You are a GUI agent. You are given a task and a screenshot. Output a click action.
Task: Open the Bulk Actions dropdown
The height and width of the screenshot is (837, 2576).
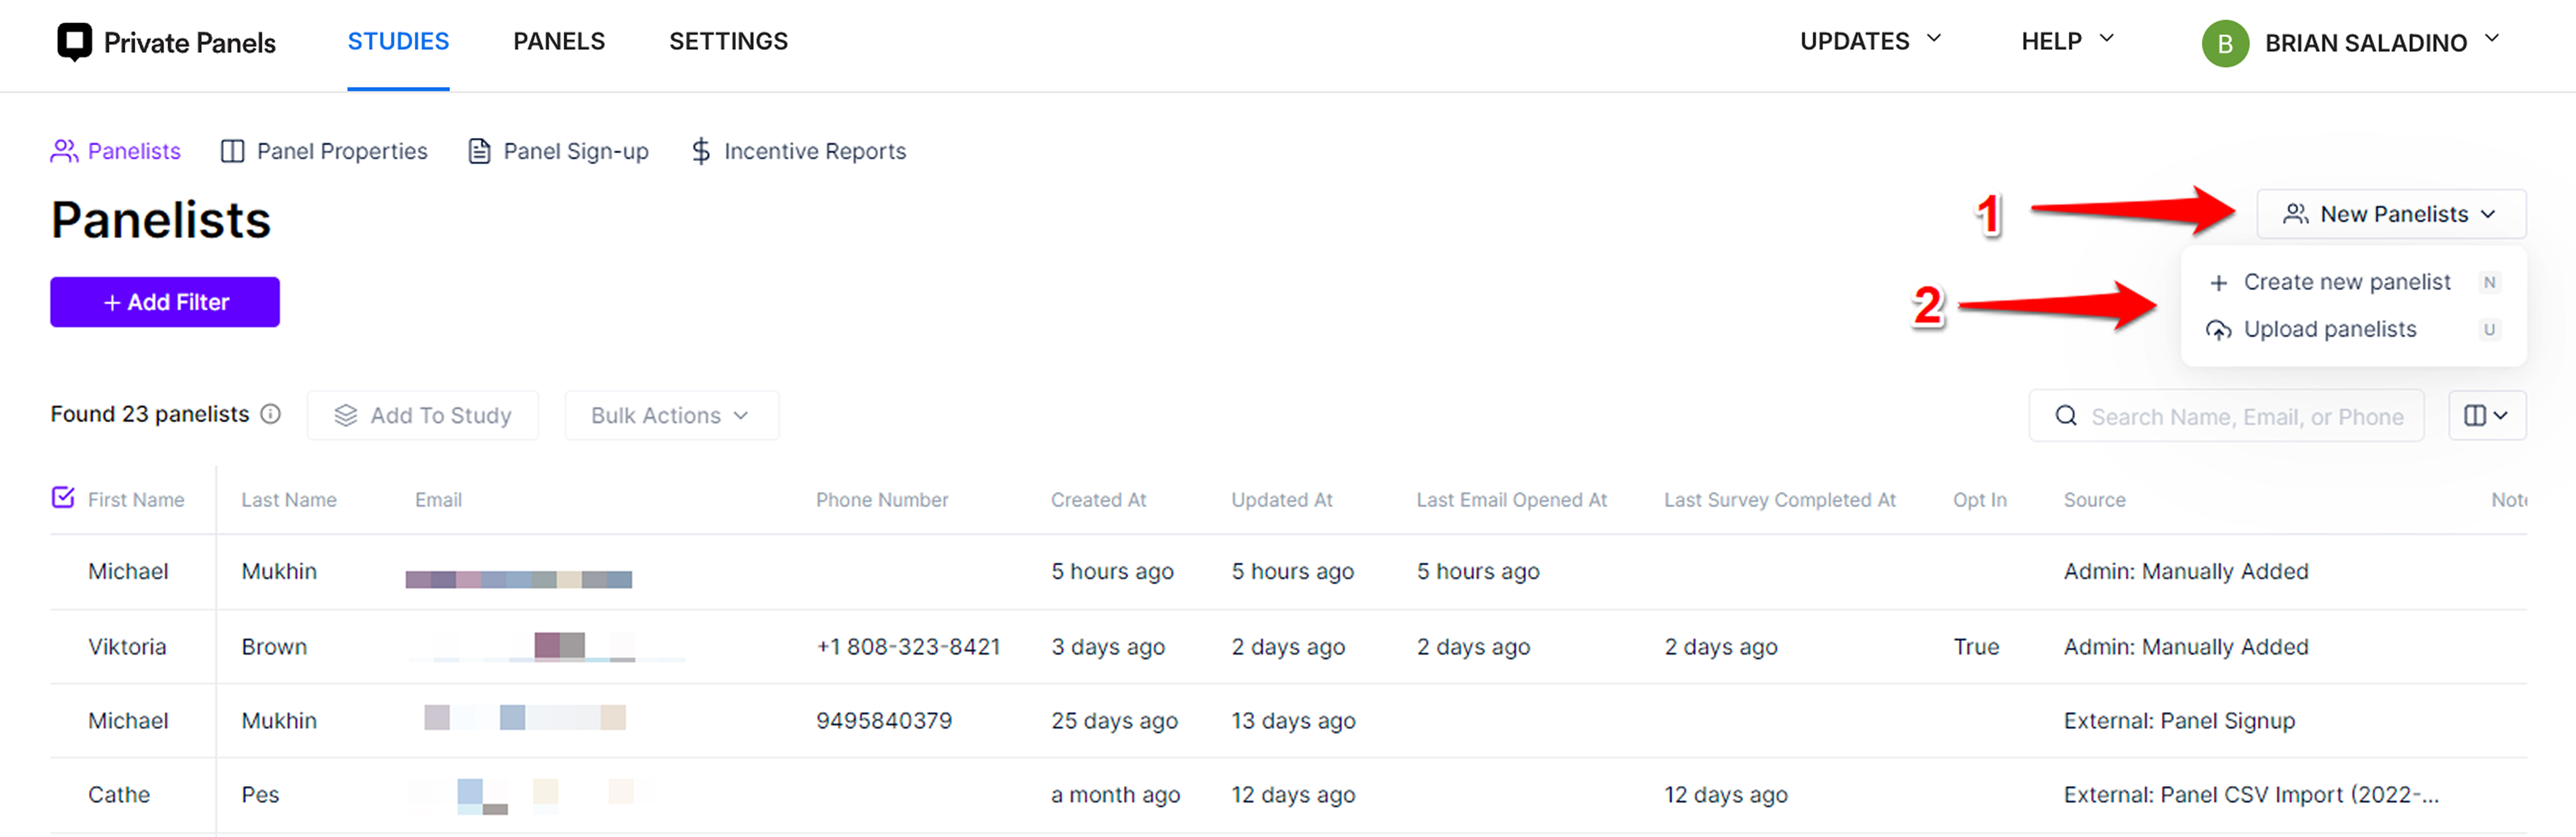671,415
